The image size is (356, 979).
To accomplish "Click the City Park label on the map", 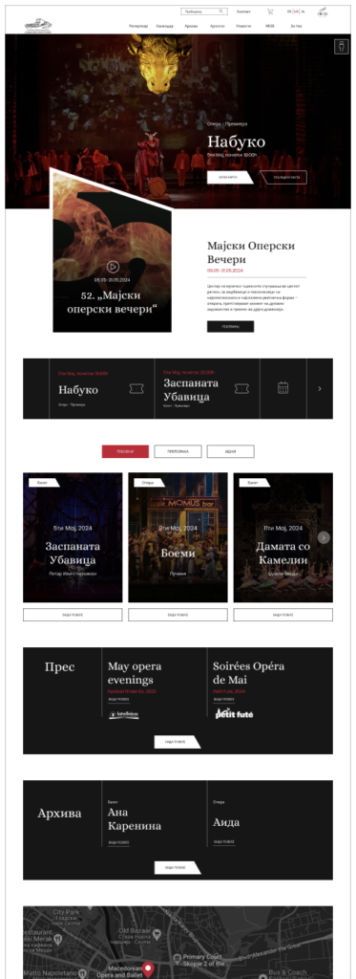I will pyautogui.click(x=67, y=912).
